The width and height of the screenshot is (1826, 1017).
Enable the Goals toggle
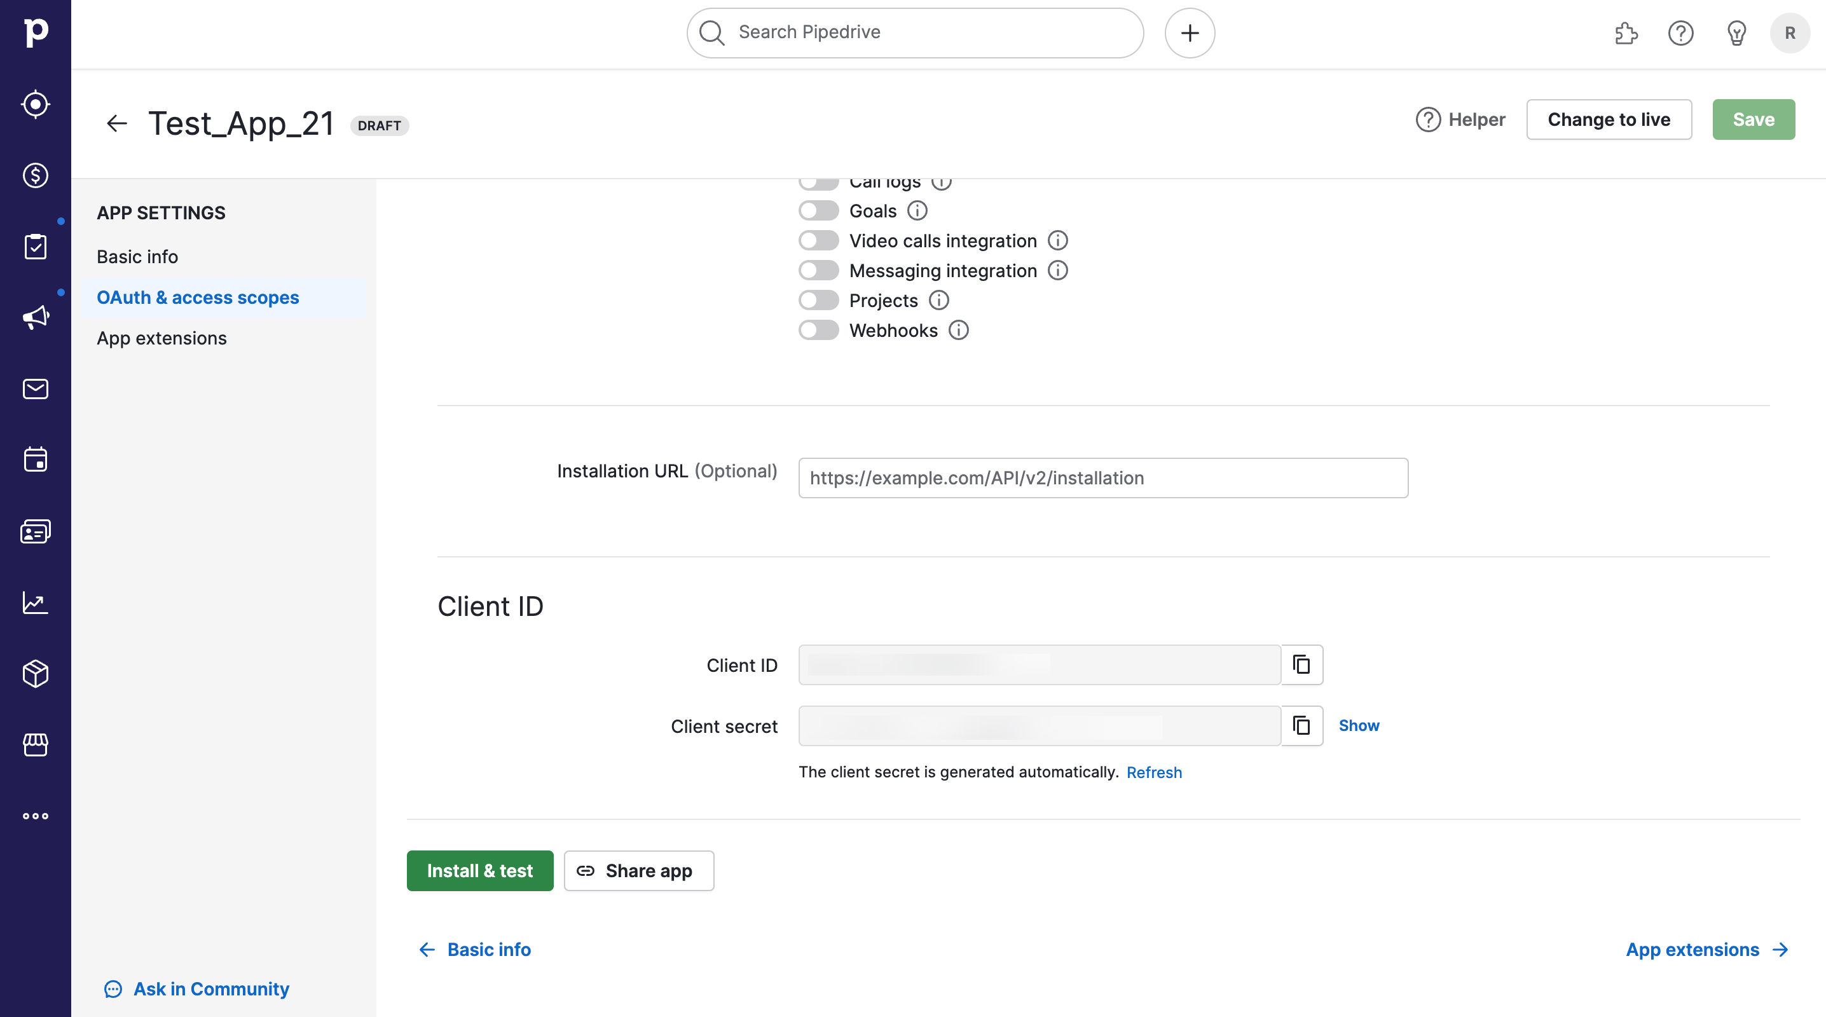tap(819, 210)
